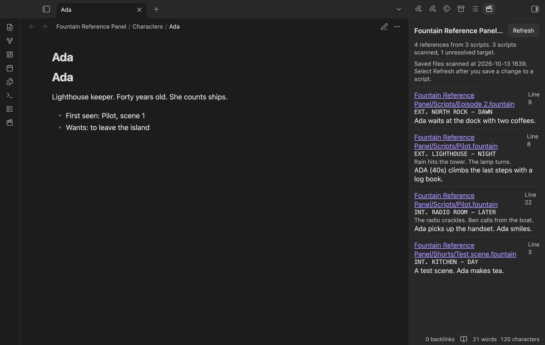This screenshot has width=545, height=345.
Task: Click 'EXT. NORTH ROCK – DAWN' heading
Action: click(453, 112)
